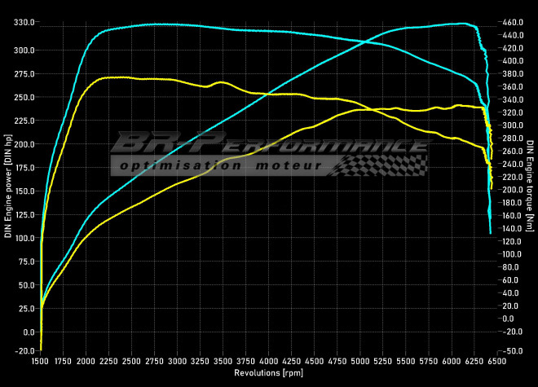Click the 300.0 label on the torque axis
The height and width of the screenshot is (387, 538).
point(513,125)
